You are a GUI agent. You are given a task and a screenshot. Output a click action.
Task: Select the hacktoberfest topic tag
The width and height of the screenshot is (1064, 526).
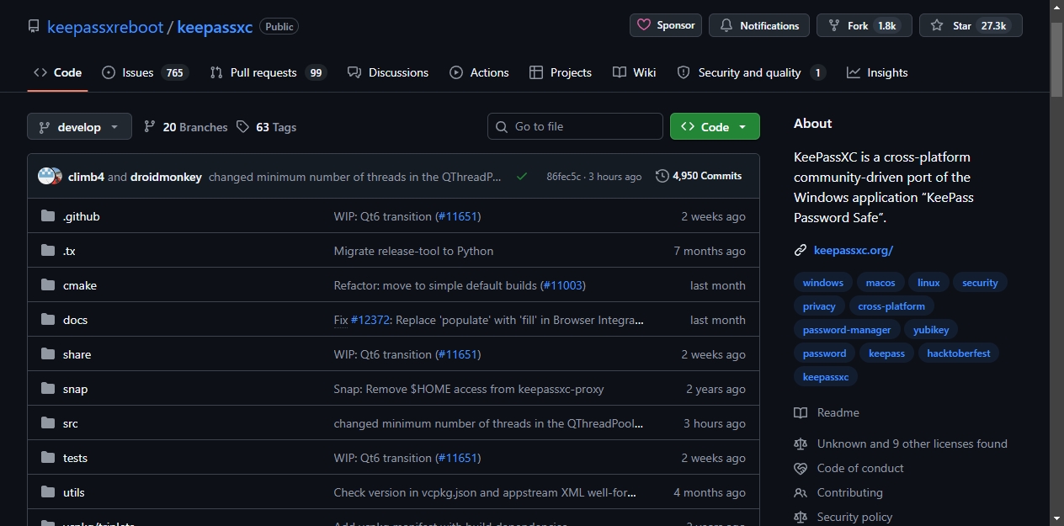click(959, 353)
